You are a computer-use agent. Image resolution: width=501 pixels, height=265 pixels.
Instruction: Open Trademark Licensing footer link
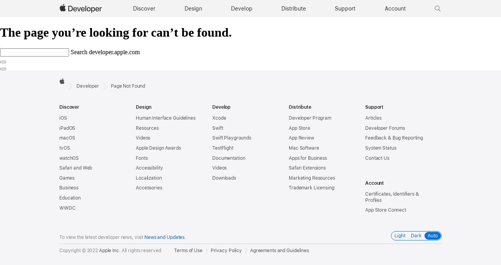click(311, 188)
